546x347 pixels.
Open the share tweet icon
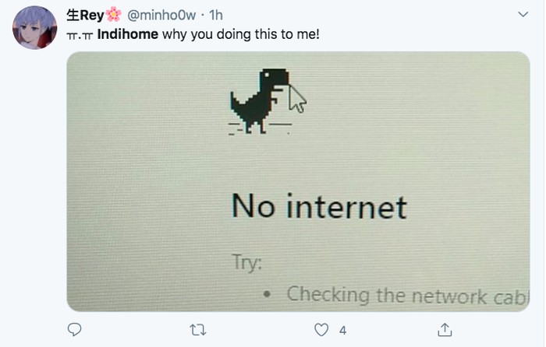445,330
